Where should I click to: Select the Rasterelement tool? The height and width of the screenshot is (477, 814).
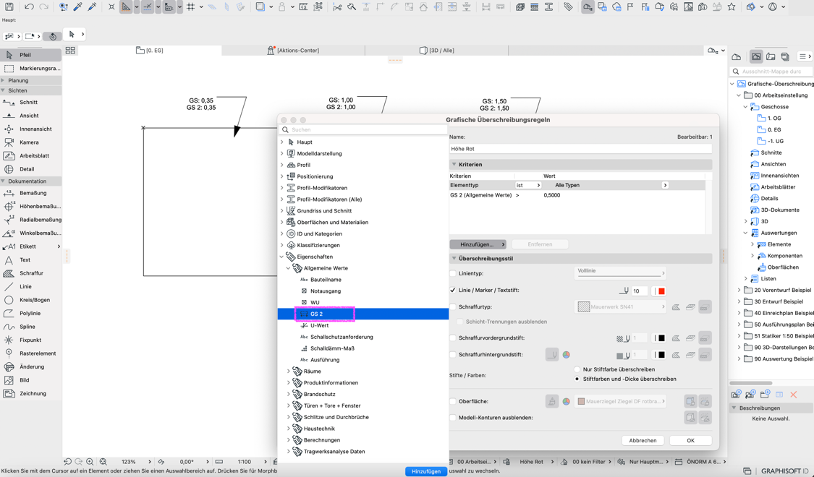pyautogui.click(x=30, y=353)
